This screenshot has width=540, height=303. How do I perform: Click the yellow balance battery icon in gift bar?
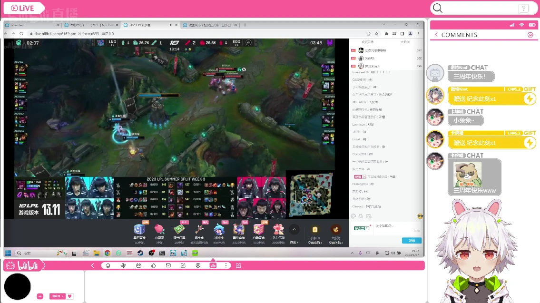(315, 230)
